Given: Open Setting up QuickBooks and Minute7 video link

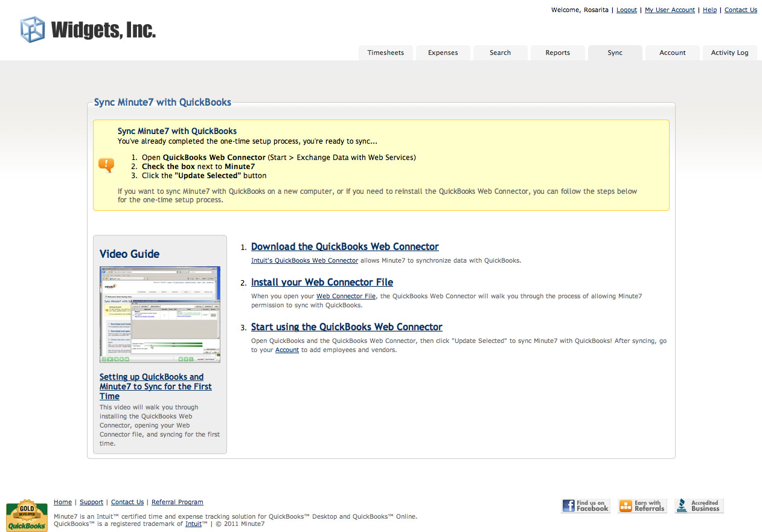Looking at the screenshot, I should 156,386.
